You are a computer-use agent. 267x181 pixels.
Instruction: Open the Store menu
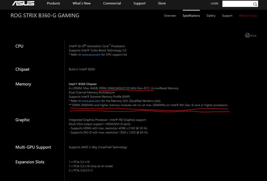coord(162,3)
